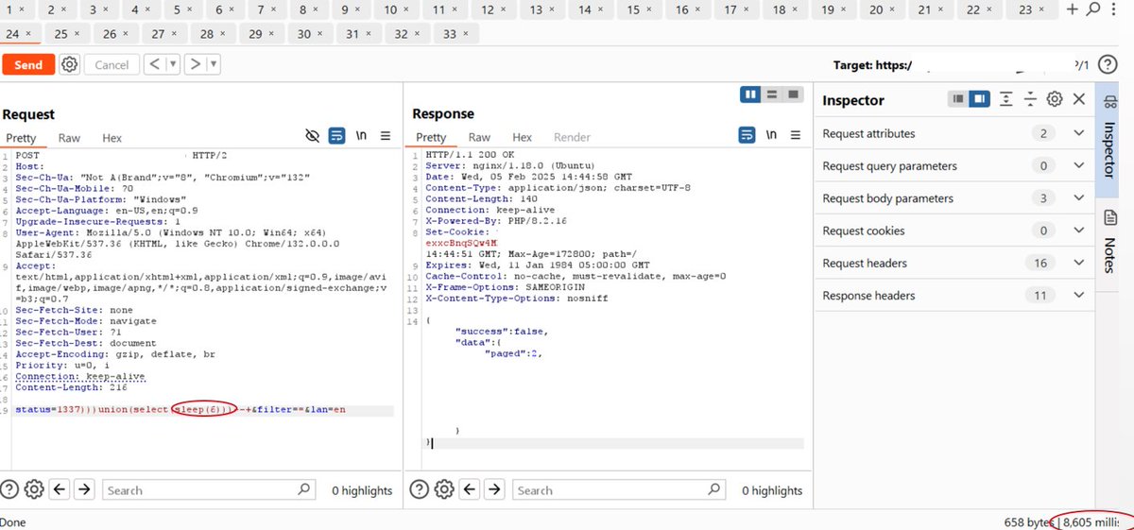Select Pretty tab in Request panel
The width and height of the screenshot is (1134, 530).
coord(21,138)
